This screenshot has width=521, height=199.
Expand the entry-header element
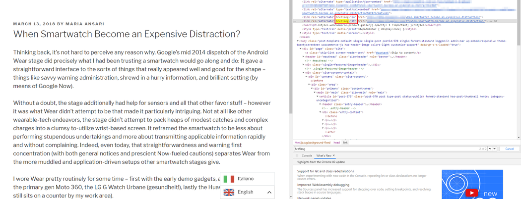321,104
